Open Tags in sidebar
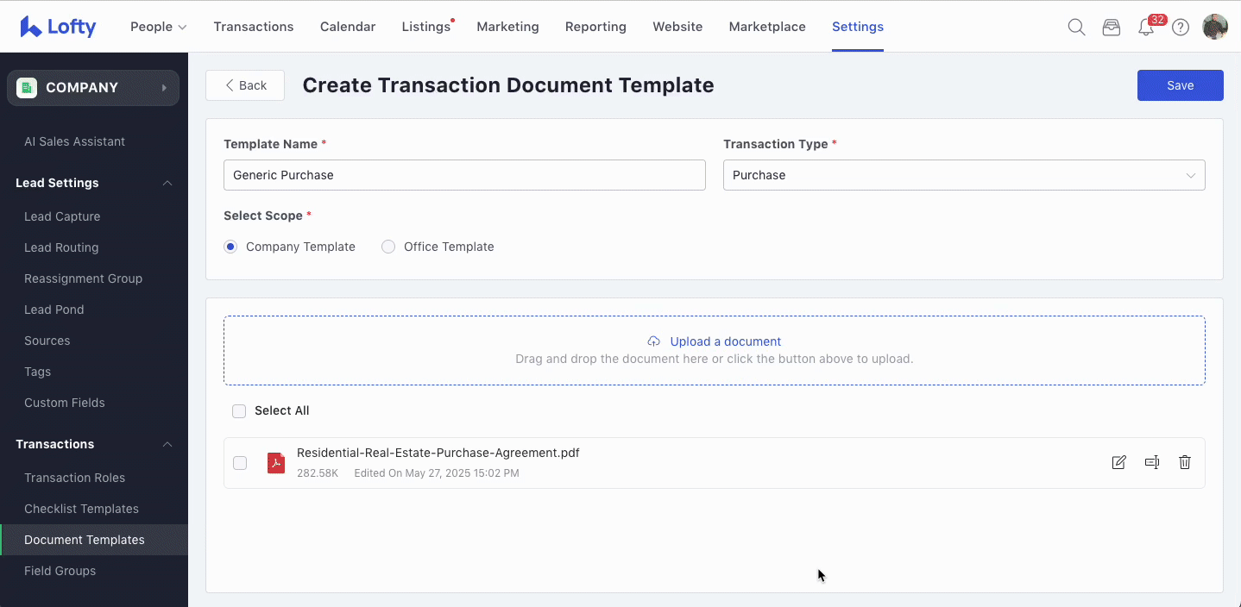 click(x=38, y=372)
